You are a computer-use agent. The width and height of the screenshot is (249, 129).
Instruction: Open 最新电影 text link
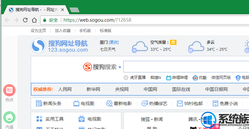click(x=123, y=104)
